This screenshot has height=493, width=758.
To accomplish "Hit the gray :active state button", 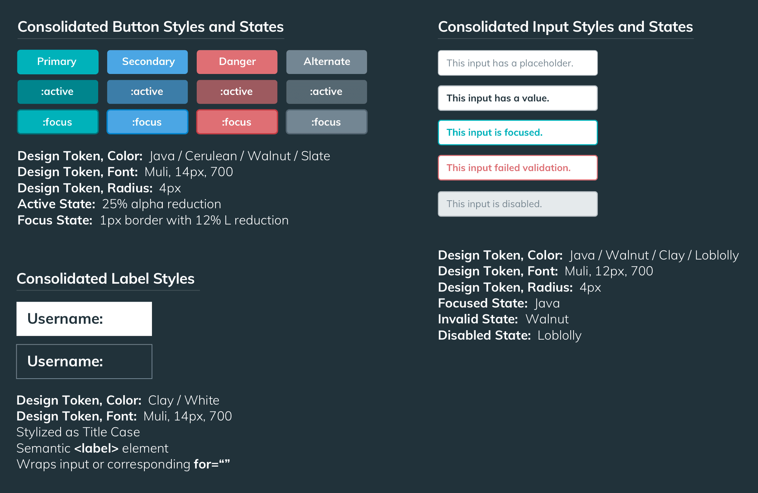I will pos(326,92).
